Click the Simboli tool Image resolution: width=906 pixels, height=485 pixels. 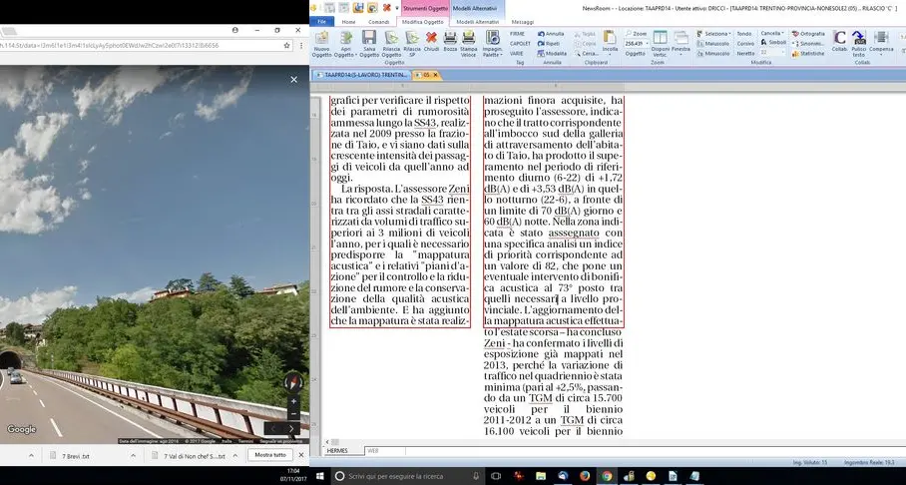[x=773, y=42]
